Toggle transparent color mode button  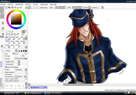[x=22, y=35]
